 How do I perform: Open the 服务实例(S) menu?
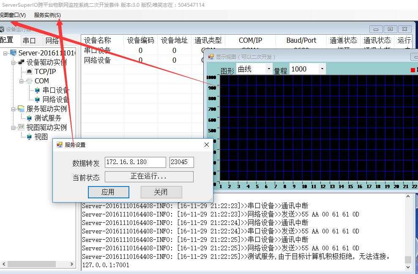click(47, 15)
